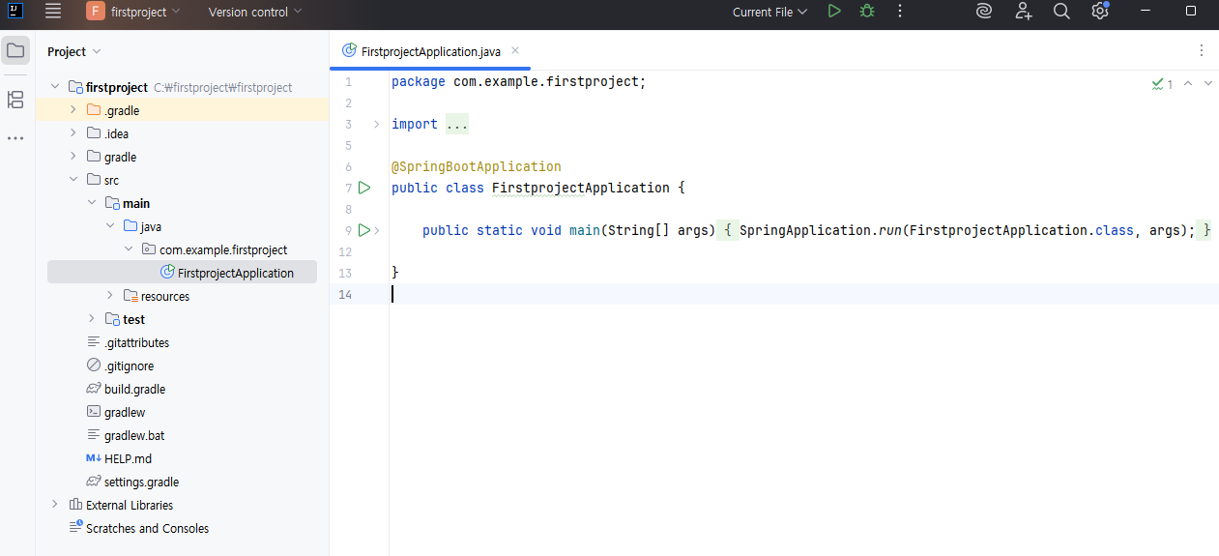Viewport: 1219px width, 556px height.
Task: Open the main hamburger menu
Action: pos(53,12)
